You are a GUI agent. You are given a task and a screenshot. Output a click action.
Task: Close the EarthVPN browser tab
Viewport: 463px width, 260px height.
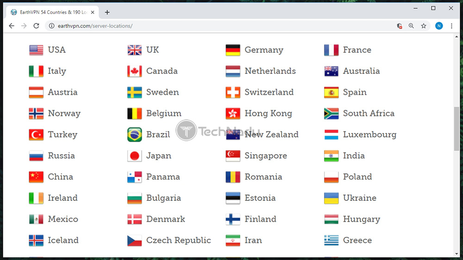point(93,12)
